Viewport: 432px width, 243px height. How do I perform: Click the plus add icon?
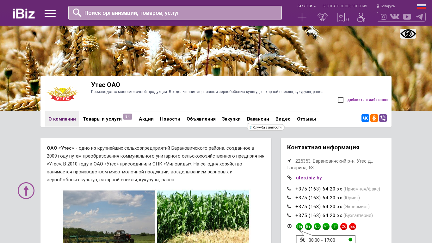(x=302, y=17)
